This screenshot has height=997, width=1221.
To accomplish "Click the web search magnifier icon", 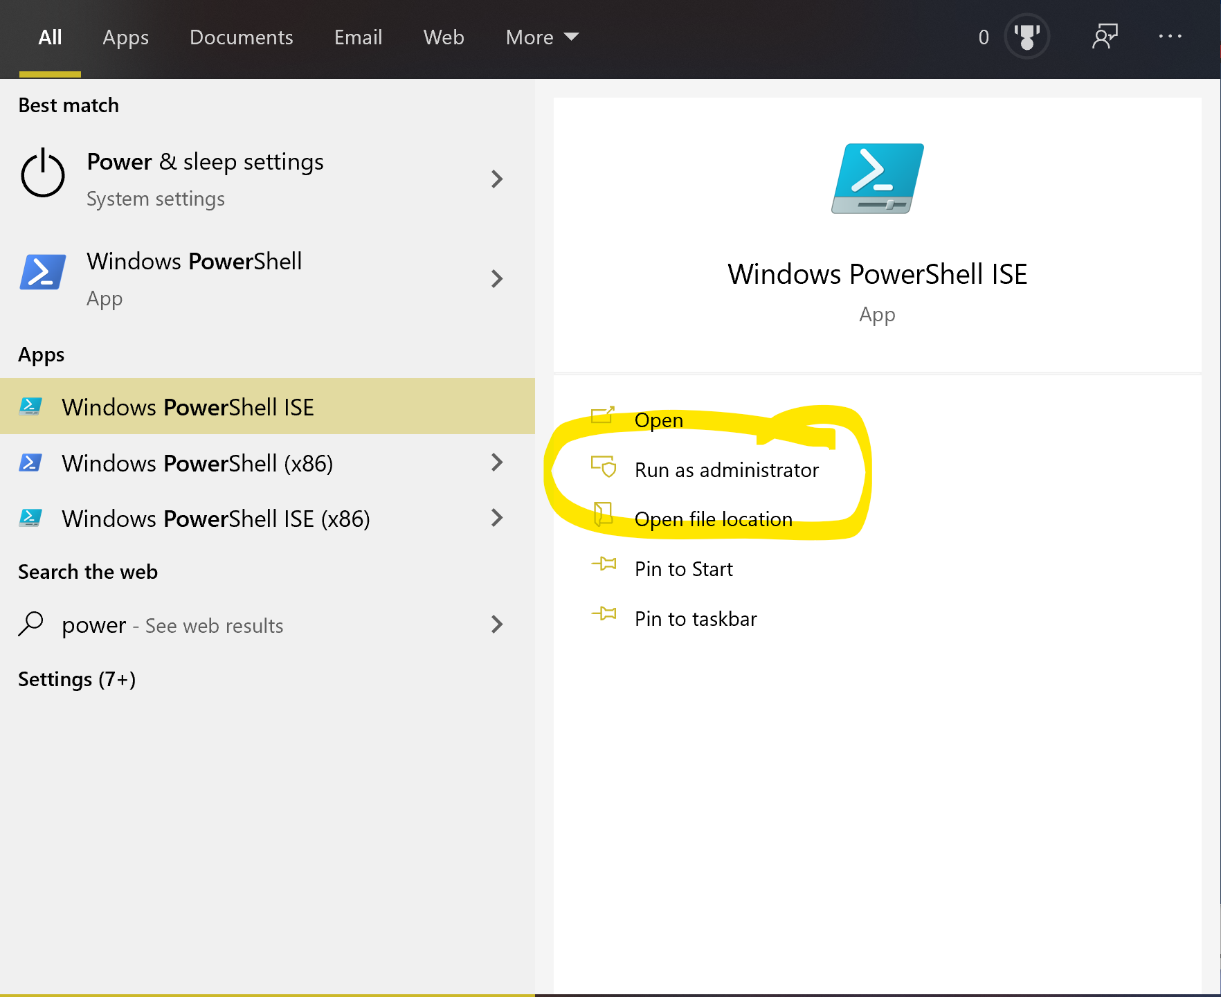I will (x=31, y=624).
